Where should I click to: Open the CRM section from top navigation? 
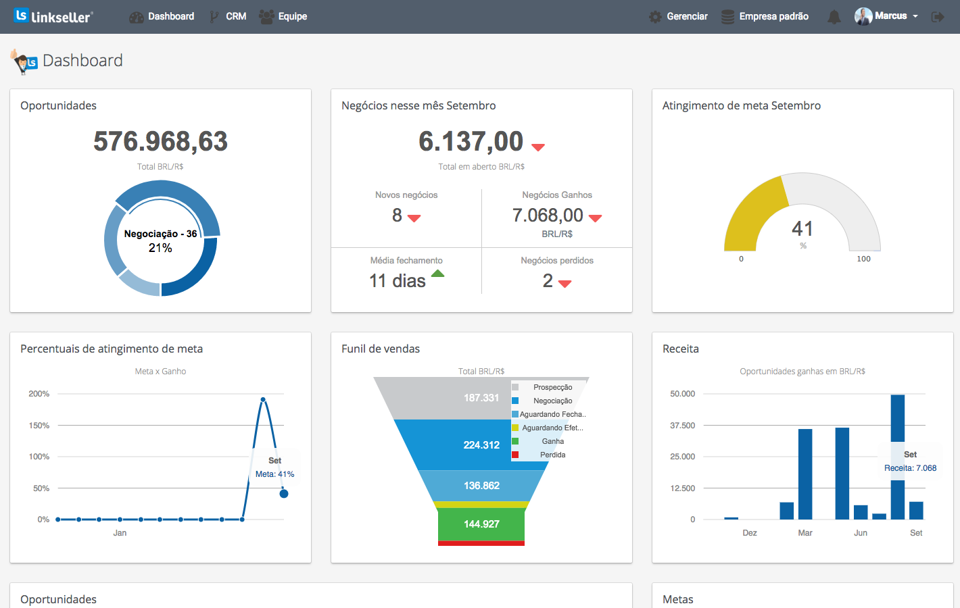235,16
